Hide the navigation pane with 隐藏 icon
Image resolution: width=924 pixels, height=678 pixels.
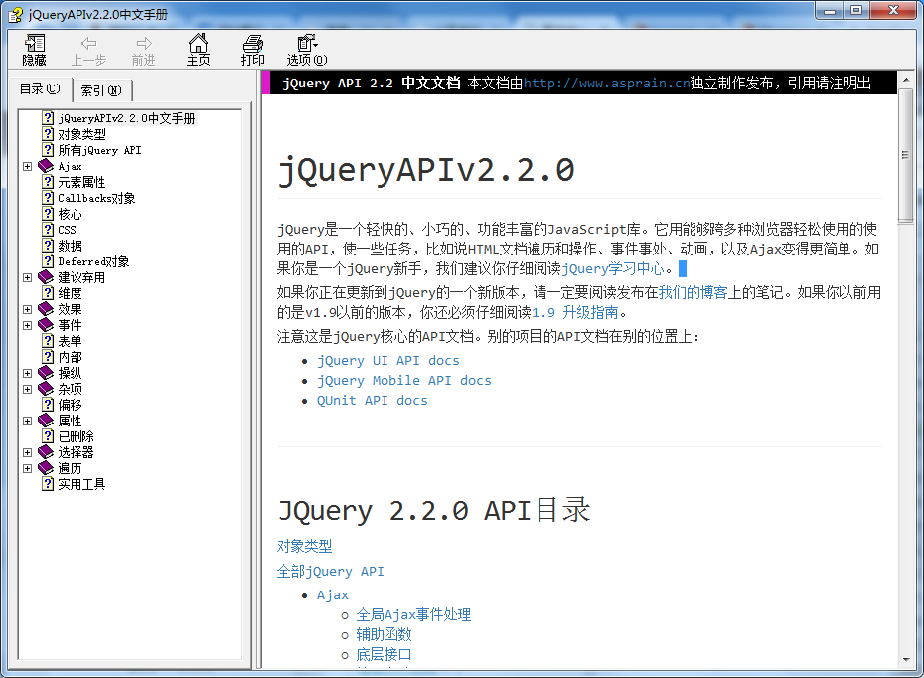point(33,49)
